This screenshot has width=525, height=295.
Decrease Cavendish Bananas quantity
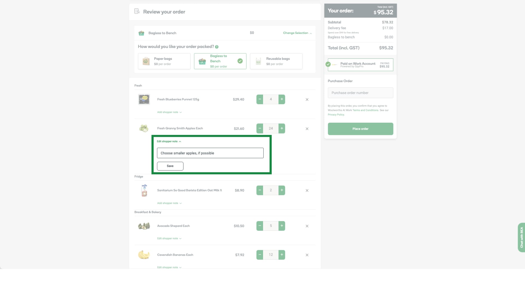(260, 255)
